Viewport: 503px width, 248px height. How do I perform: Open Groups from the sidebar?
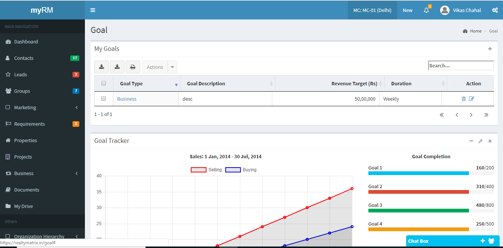coord(42,91)
